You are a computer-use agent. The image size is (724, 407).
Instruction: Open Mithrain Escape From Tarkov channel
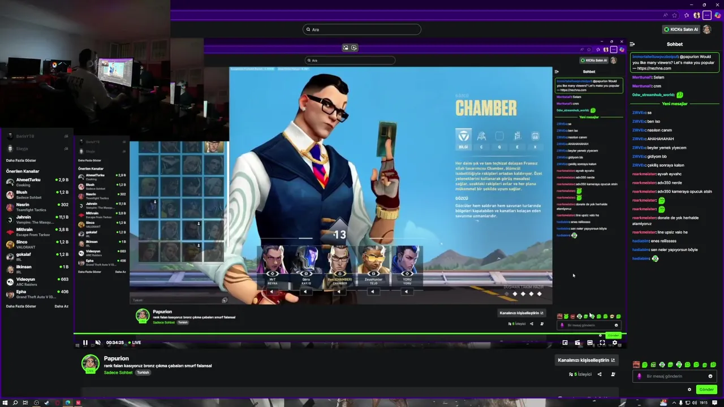point(37,232)
